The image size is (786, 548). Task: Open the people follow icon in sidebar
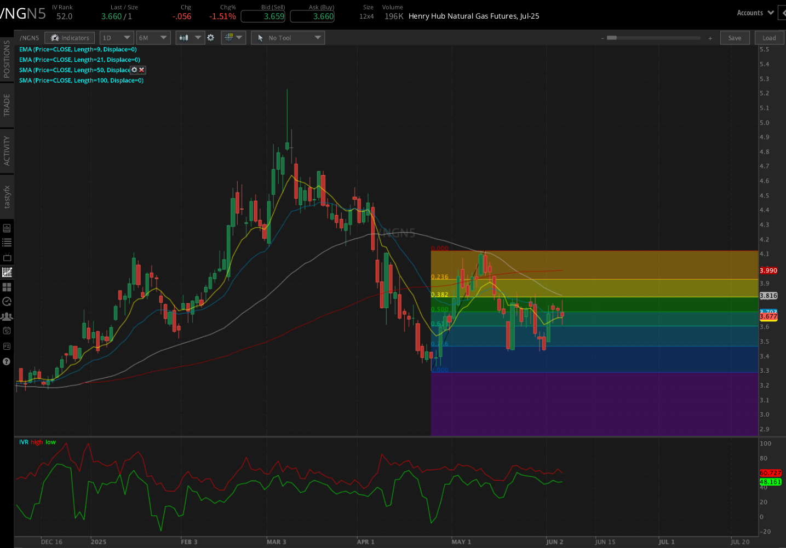7,316
